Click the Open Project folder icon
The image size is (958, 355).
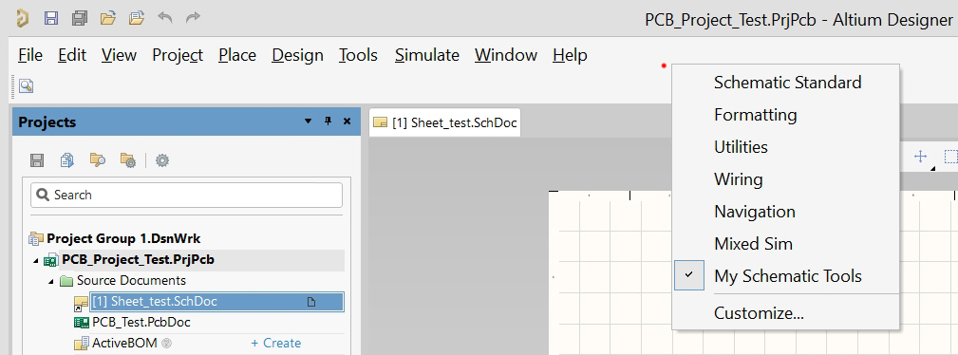pyautogui.click(x=137, y=18)
